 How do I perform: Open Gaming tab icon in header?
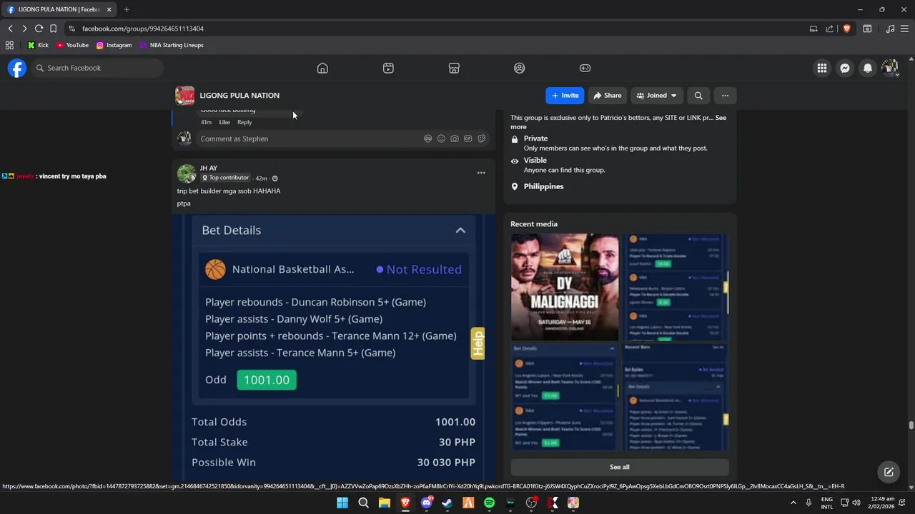coord(585,68)
